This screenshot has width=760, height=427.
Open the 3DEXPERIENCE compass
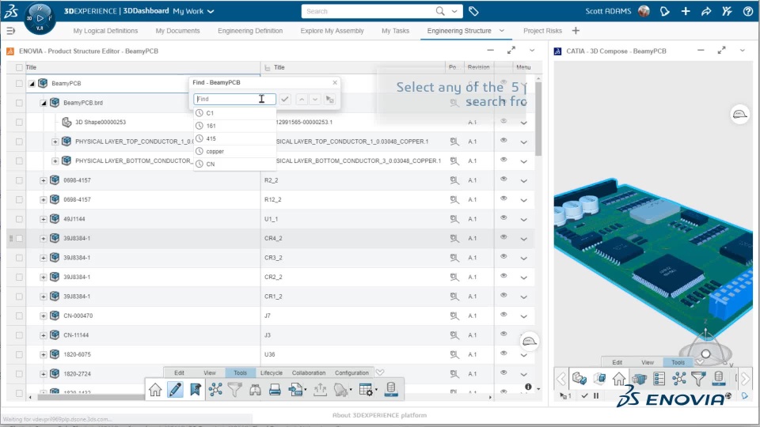click(40, 18)
